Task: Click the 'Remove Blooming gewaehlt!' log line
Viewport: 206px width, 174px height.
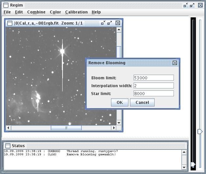Action: [91, 154]
